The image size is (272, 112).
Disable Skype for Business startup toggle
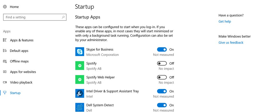tap(162, 50)
